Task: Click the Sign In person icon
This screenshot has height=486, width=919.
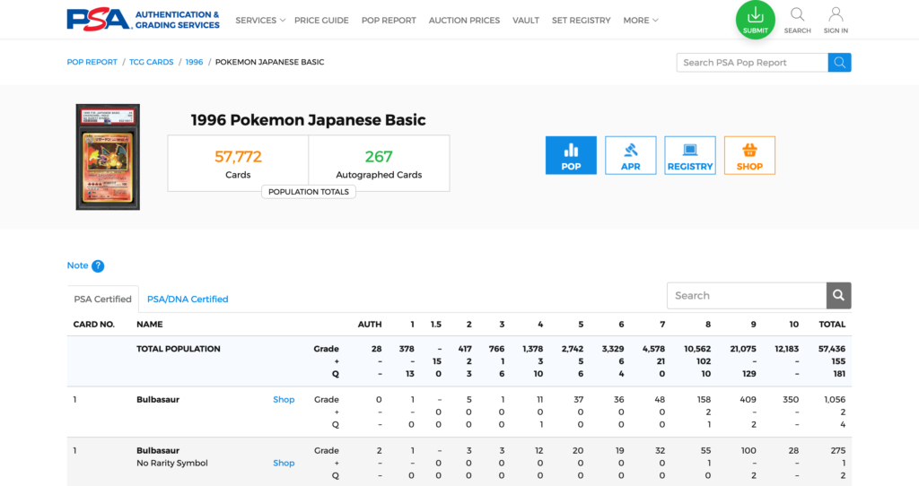Action: [x=836, y=21]
